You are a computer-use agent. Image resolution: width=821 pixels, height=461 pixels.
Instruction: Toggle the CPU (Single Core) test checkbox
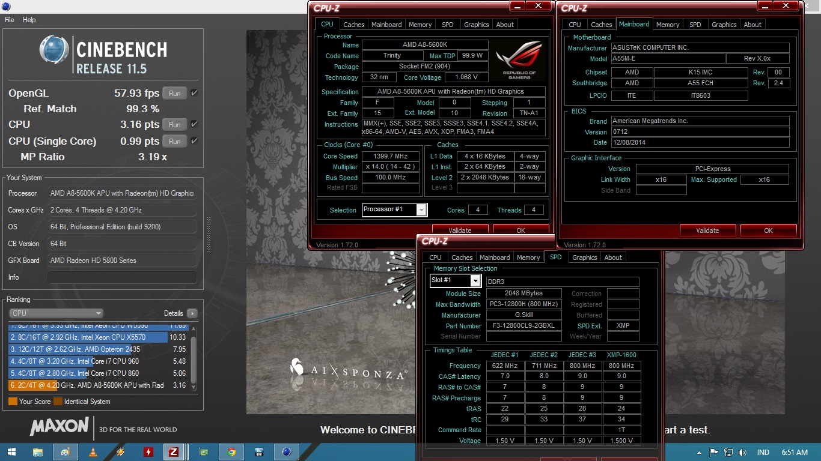194,141
